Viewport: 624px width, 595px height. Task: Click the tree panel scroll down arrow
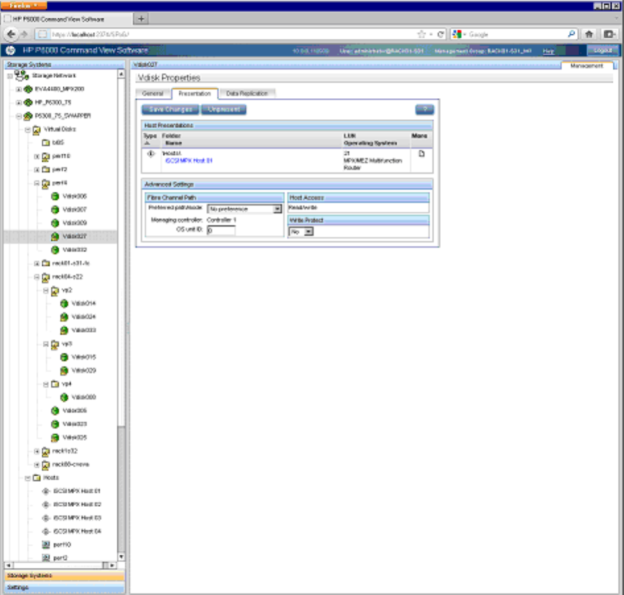(x=121, y=557)
